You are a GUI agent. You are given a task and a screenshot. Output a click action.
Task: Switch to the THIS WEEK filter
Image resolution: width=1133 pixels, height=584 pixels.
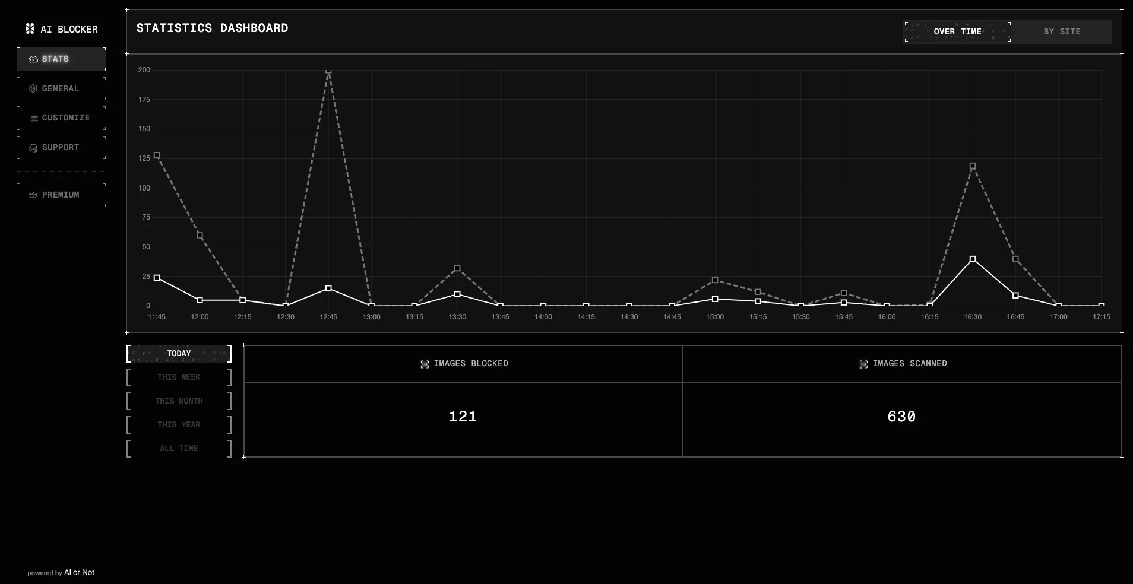[179, 377]
